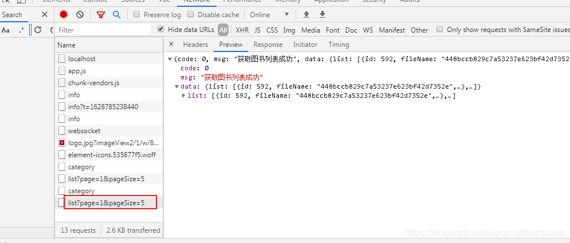Select the highlighted list?page=1&pageSize=5 request
570x243 pixels.
109,203
